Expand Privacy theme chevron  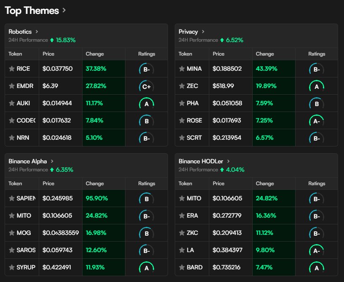pos(203,32)
